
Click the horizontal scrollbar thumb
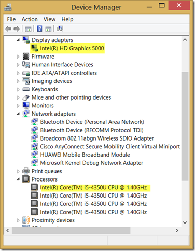tap(71, 230)
